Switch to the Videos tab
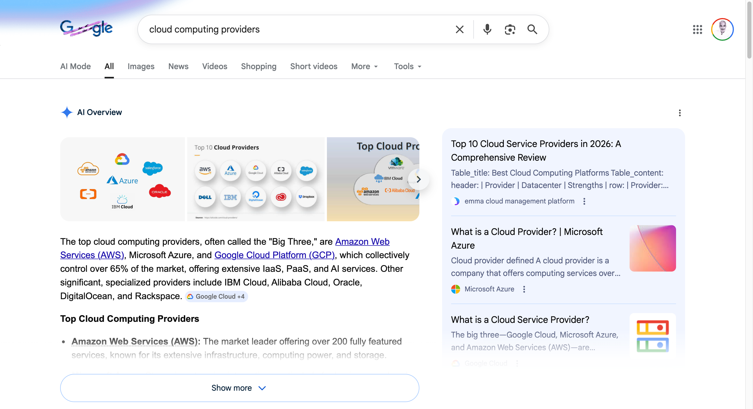753x409 pixels. click(x=215, y=67)
